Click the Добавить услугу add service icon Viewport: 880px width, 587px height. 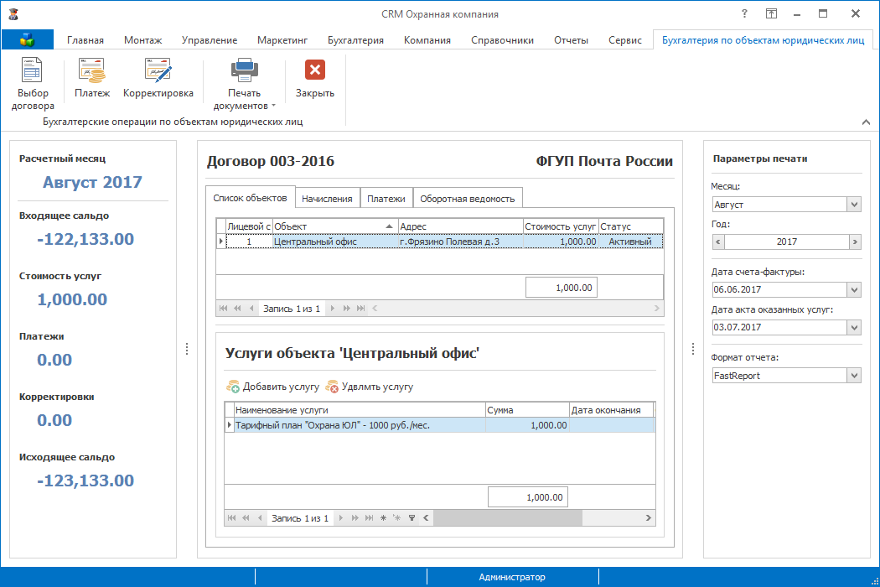click(232, 387)
